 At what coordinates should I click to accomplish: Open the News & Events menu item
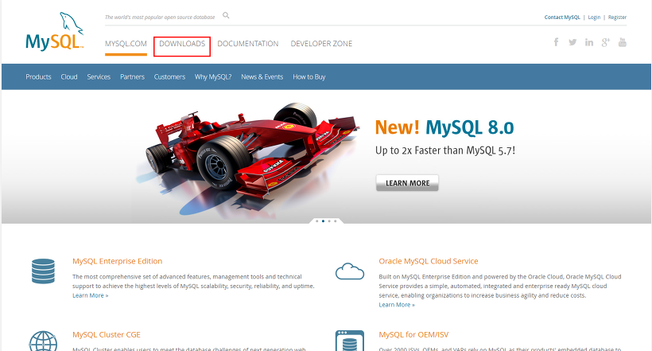point(262,77)
